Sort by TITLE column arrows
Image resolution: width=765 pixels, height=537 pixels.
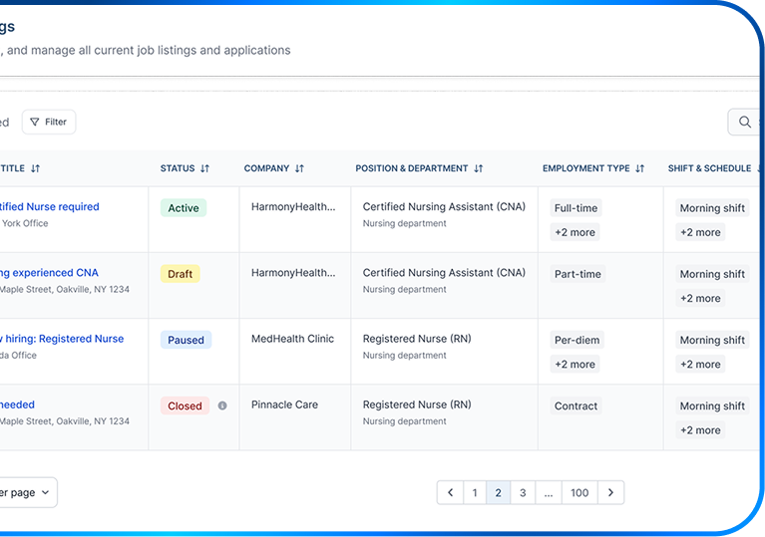pos(35,168)
